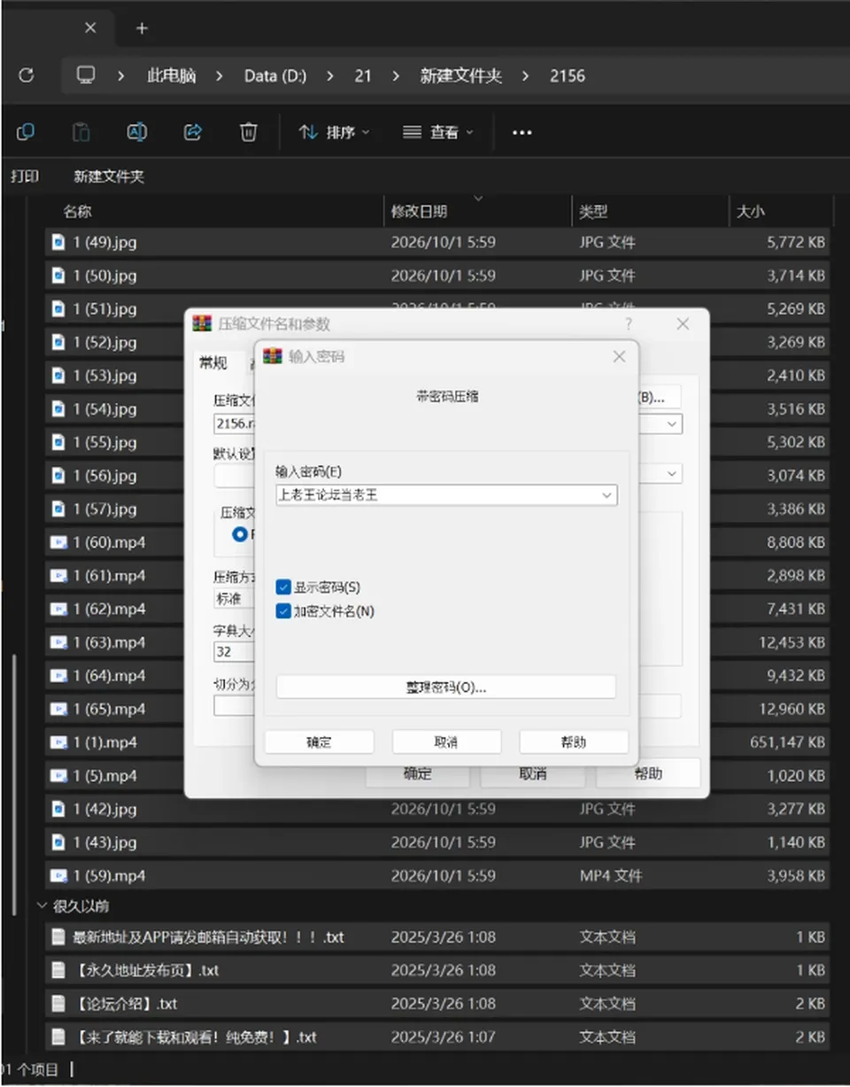This screenshot has width=850, height=1087.
Task: Click the WinRAR icon in 输入密码 title bar
Action: tap(272, 356)
